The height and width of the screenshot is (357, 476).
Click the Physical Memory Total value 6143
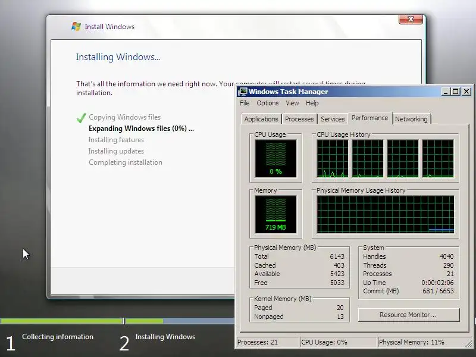click(337, 256)
